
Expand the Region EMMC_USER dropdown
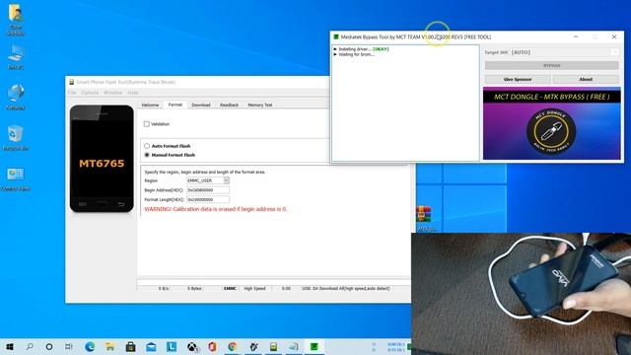tap(226, 180)
